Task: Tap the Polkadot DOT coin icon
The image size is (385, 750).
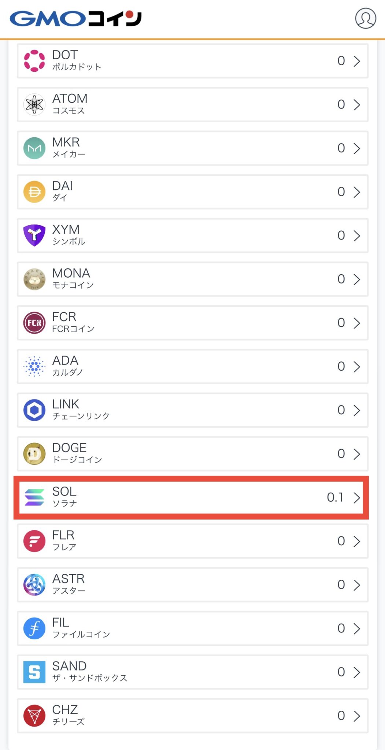Action: (34, 61)
